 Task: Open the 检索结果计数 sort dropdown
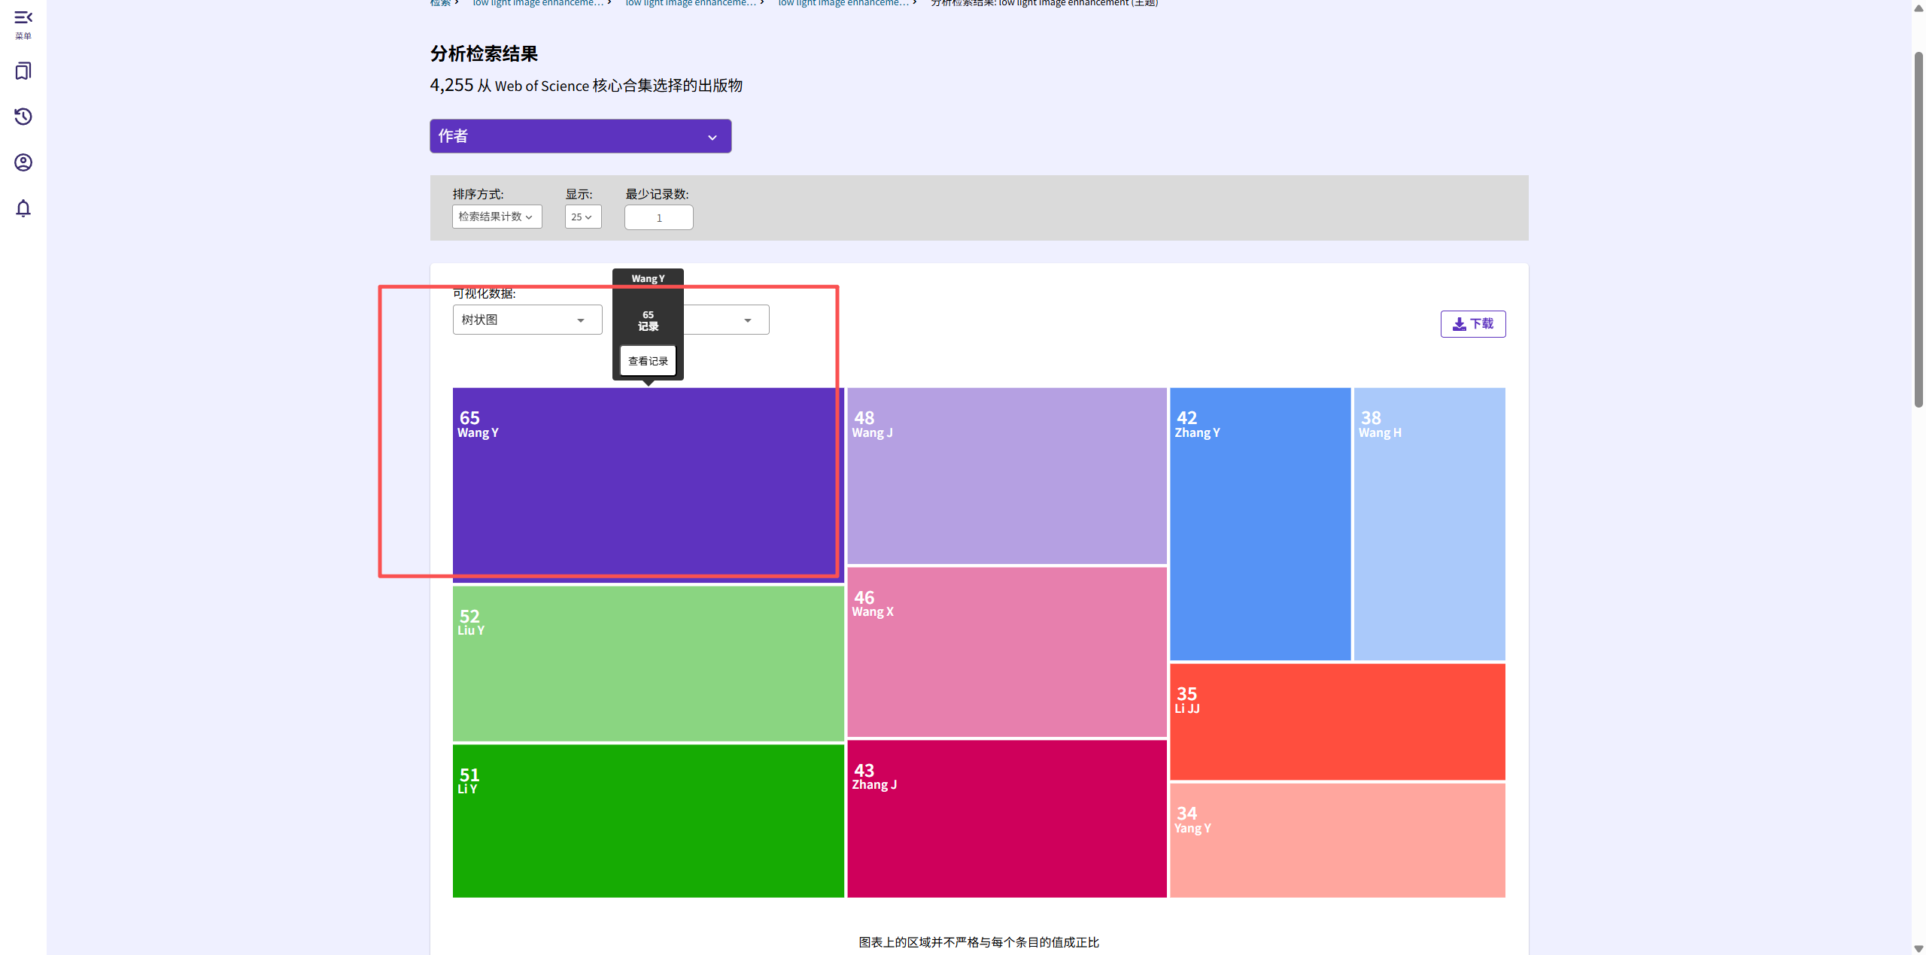(x=497, y=217)
